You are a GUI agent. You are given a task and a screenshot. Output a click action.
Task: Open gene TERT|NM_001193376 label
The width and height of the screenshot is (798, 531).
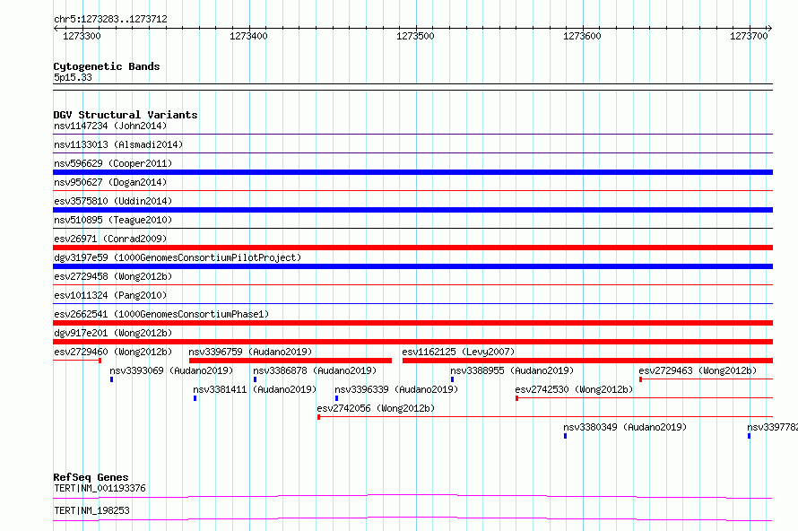(100, 488)
